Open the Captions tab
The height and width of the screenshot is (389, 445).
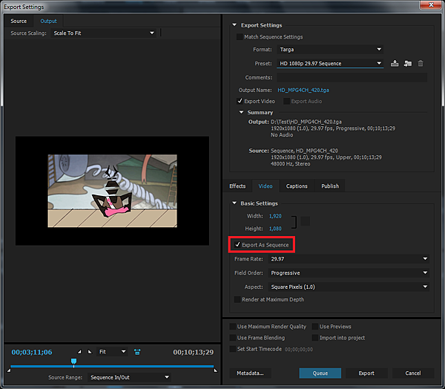click(297, 186)
